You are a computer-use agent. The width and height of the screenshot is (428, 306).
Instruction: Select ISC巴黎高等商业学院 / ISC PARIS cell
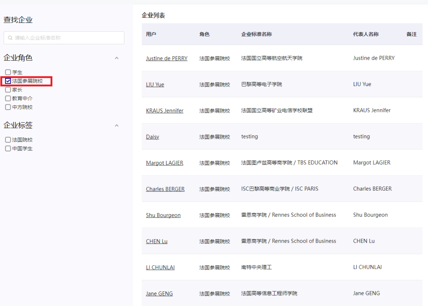279,189
